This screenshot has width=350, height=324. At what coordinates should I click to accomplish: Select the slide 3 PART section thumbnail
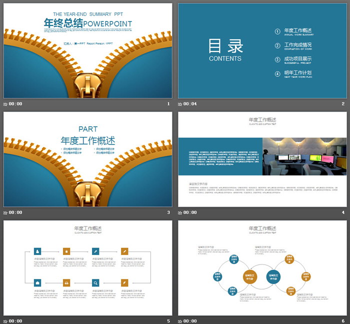coord(87,159)
